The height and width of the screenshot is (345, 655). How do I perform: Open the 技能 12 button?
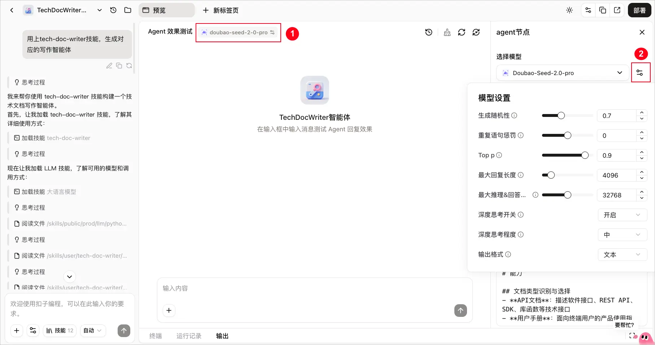pyautogui.click(x=60, y=331)
